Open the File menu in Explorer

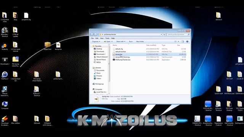[x=92, y=38]
